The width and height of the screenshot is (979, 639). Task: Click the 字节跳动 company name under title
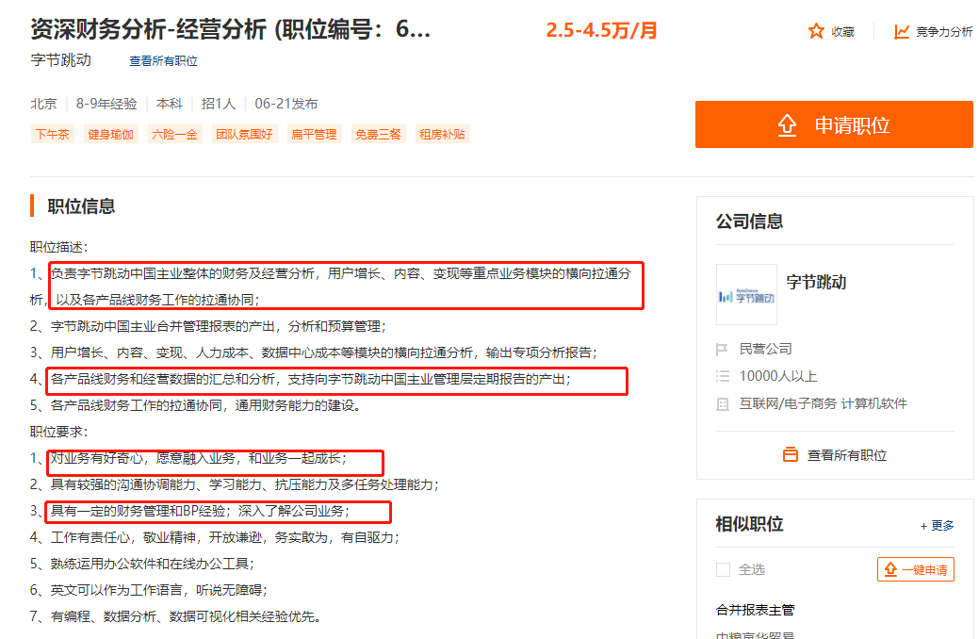click(x=61, y=60)
